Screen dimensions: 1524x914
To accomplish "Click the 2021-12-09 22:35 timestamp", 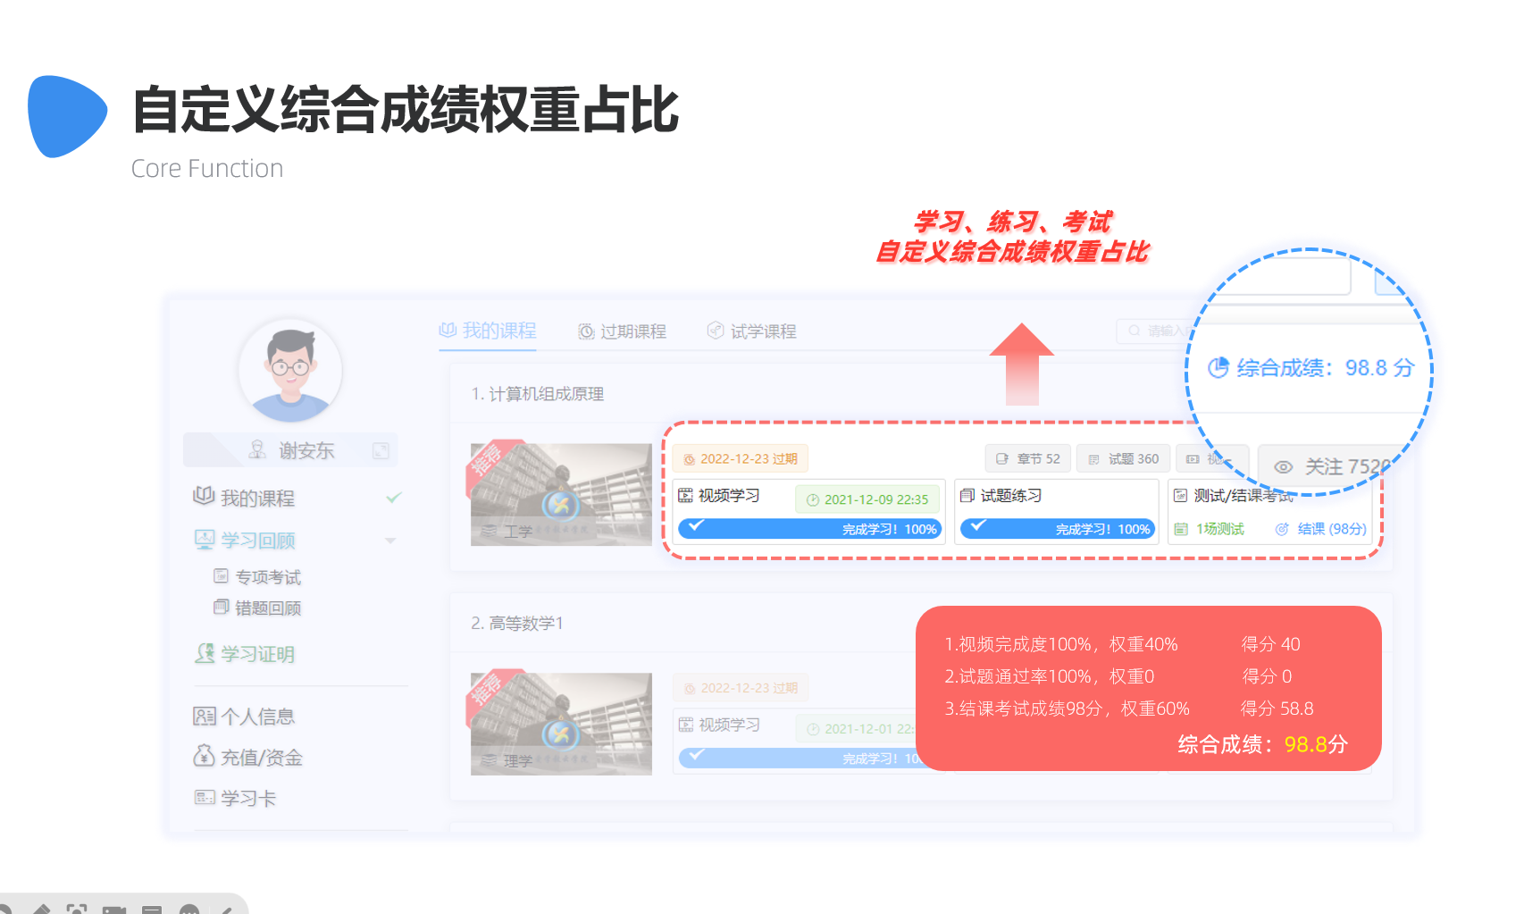I will 867,499.
